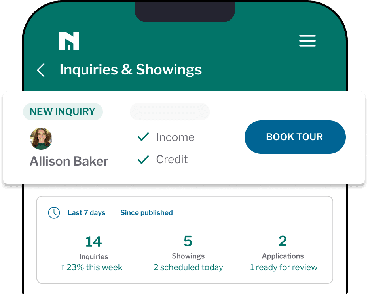Viewport: 368px width, 294px height.
Task: Select the Last 7 days tab
Action: [x=86, y=213]
